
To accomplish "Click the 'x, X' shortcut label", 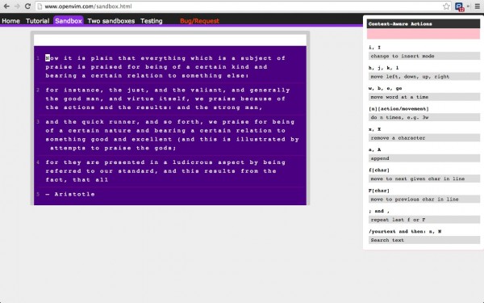I will pyautogui.click(x=375, y=129).
